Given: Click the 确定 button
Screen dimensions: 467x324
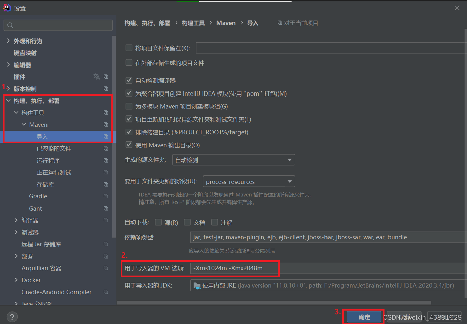Looking at the screenshot, I should (364, 317).
